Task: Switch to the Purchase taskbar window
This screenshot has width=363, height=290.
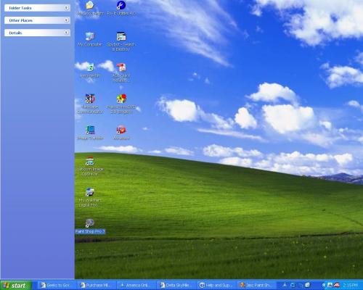Action: pyautogui.click(x=97, y=286)
